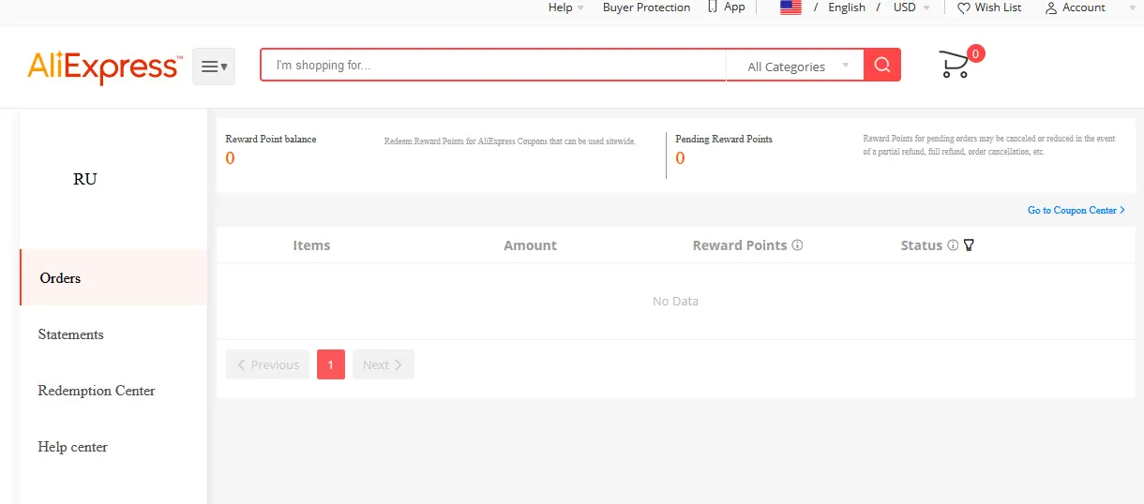Click the Reward Point balance value 0
This screenshot has width=1144, height=504.
tap(230, 158)
